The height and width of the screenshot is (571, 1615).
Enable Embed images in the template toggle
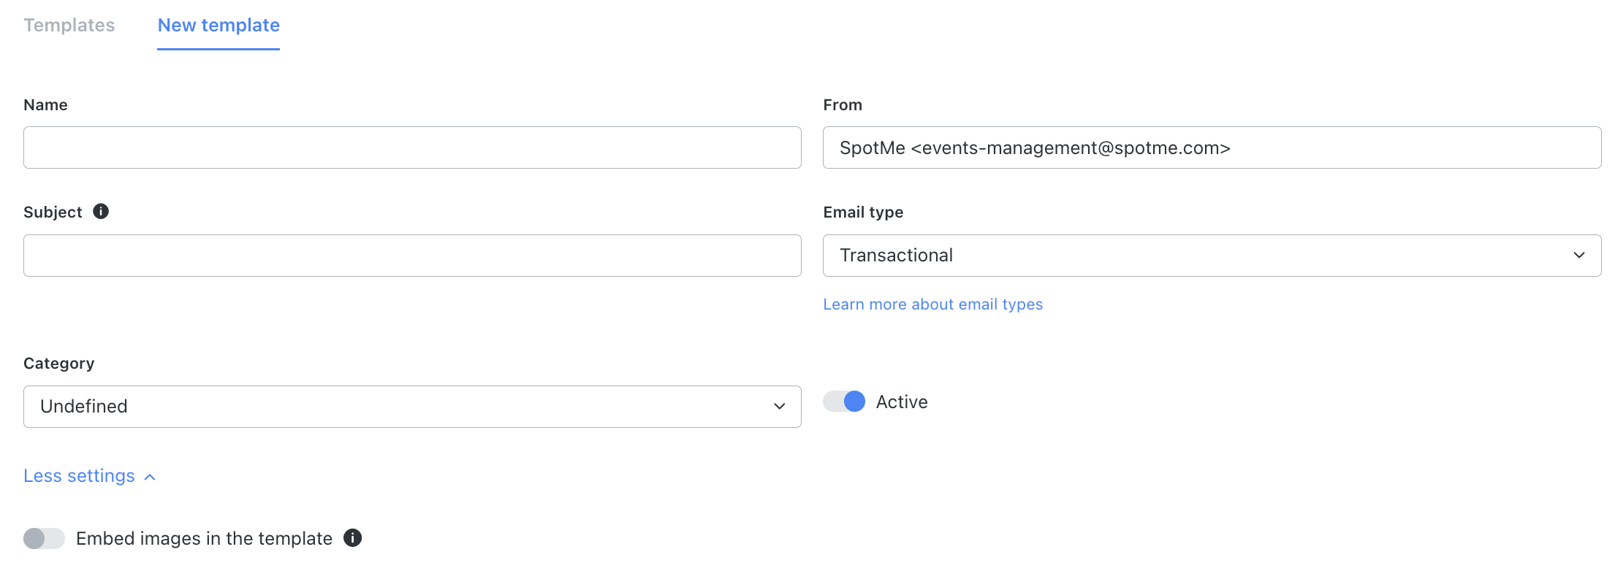[44, 538]
